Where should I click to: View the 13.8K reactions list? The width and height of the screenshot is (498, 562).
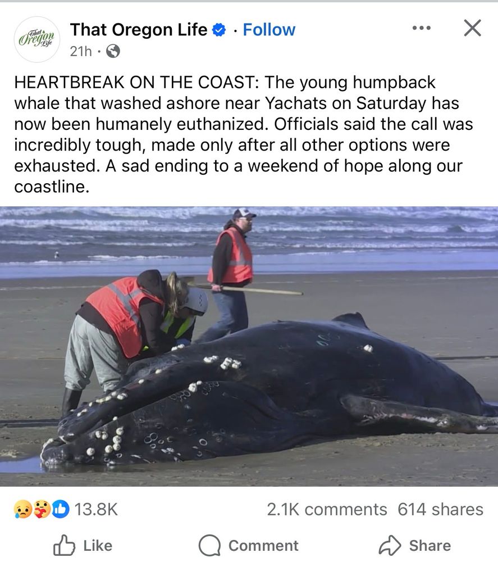[95, 509]
